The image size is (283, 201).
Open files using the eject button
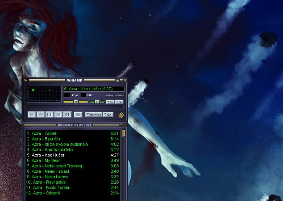(x=78, y=115)
